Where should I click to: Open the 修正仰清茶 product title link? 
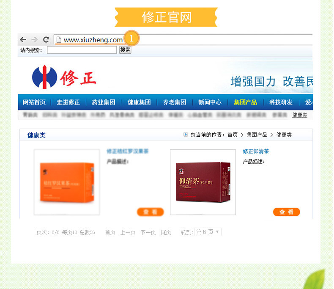coord(256,151)
